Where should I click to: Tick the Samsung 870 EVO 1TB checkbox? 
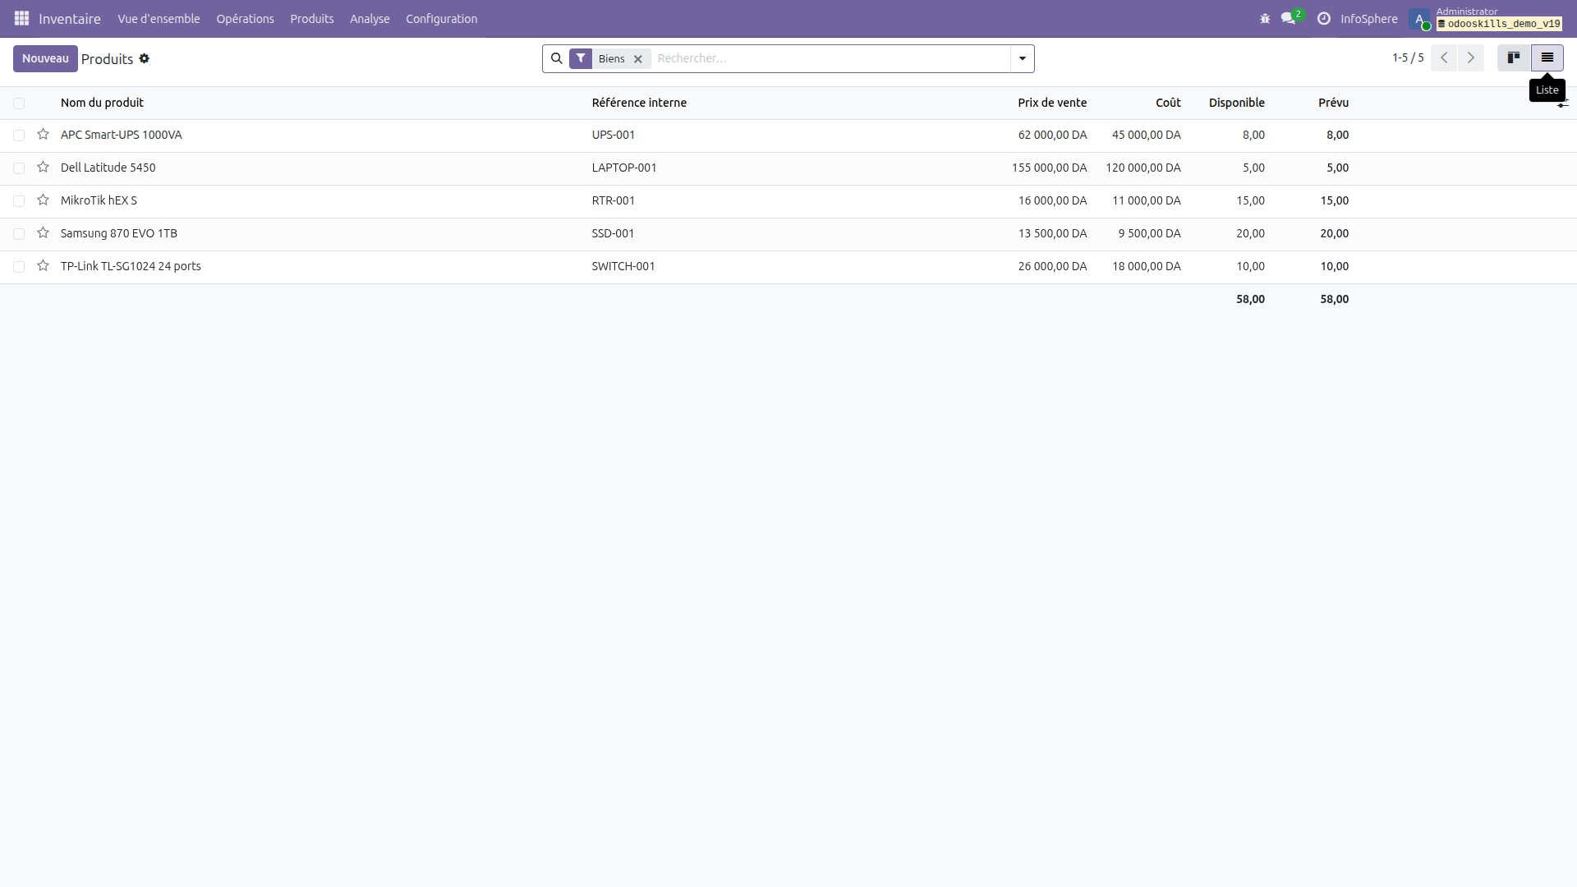click(x=19, y=234)
